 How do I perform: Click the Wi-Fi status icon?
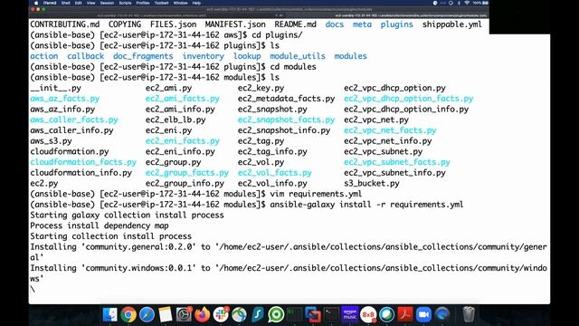tap(467, 3)
